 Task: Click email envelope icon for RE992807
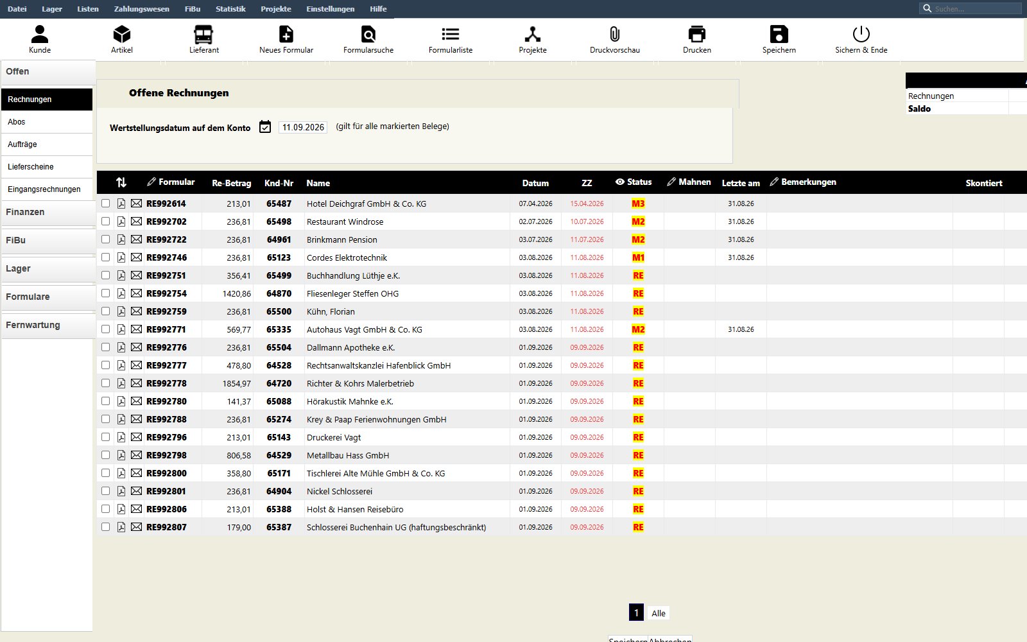click(137, 527)
